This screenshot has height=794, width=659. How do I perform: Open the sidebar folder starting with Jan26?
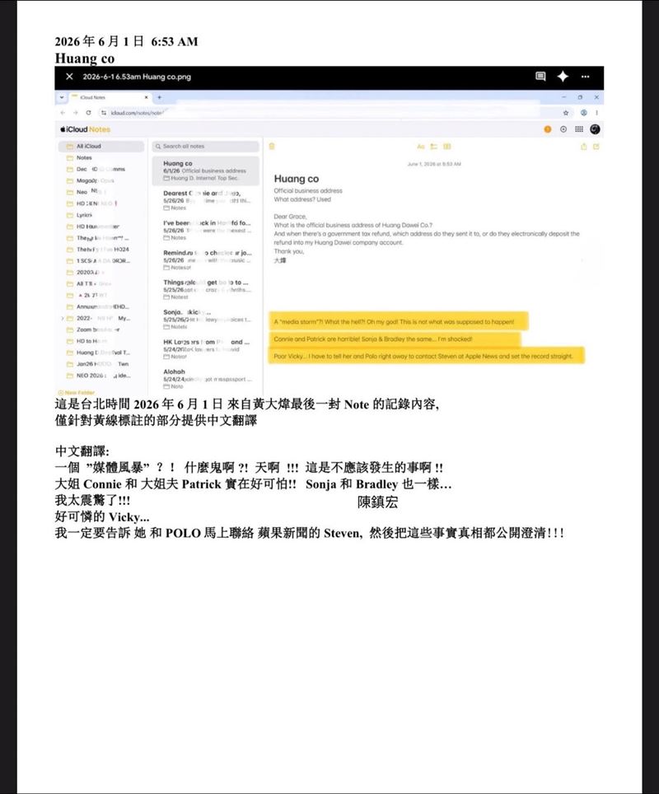tap(101, 363)
